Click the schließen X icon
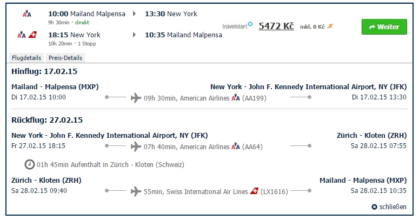 click(374, 207)
